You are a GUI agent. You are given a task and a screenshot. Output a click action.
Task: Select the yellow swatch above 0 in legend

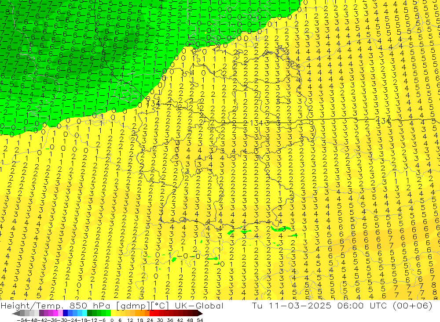click(113, 313)
